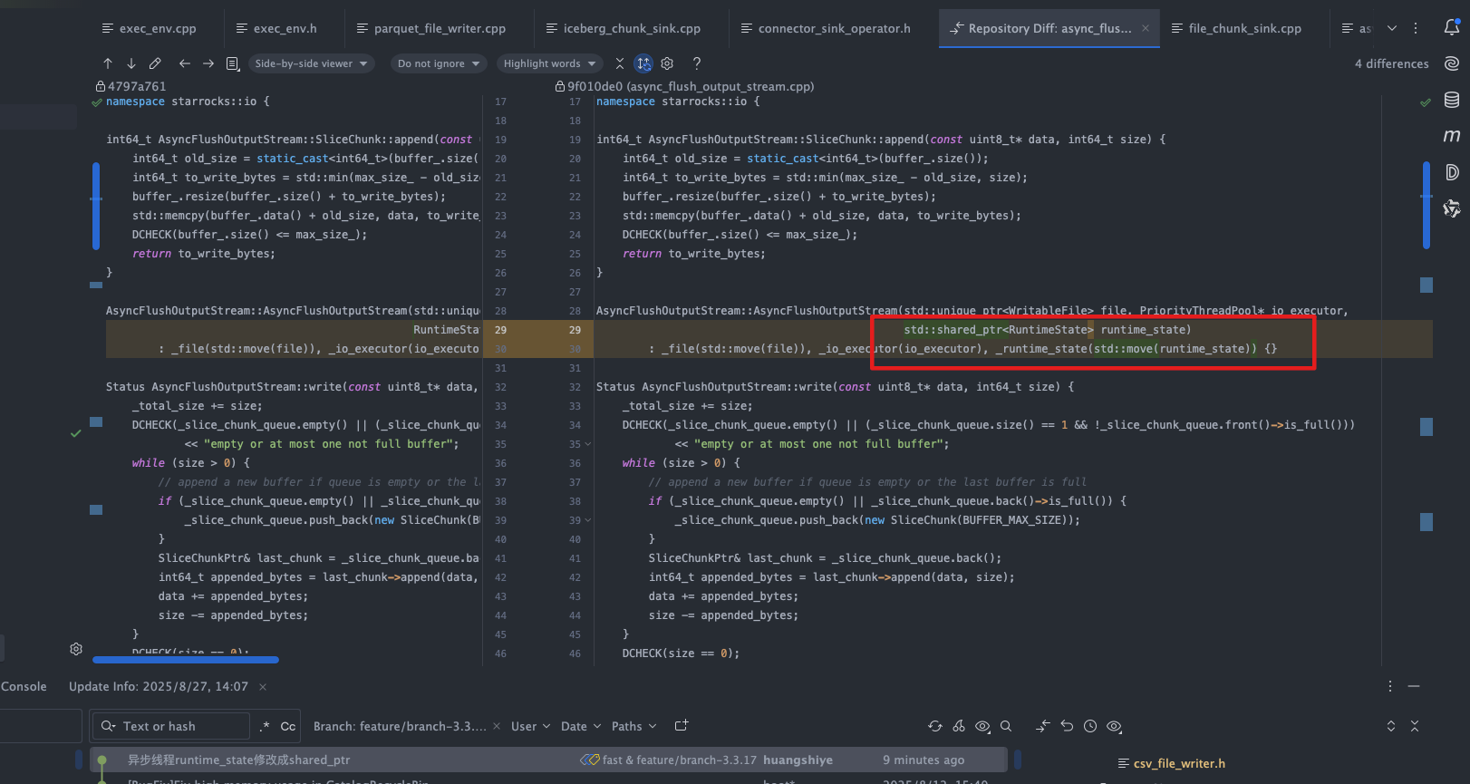Clear the Branch feature/branch-3.3 filter
Screen dimensions: 1470x784
(x=497, y=726)
